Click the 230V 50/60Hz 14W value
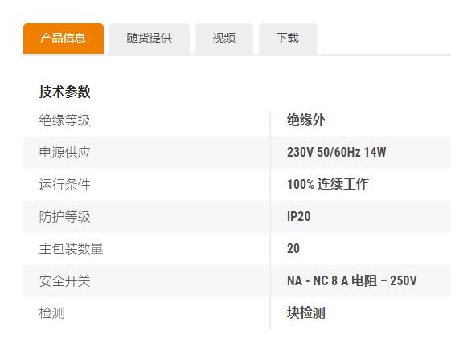Screen dimensions: 451x343 337,152
